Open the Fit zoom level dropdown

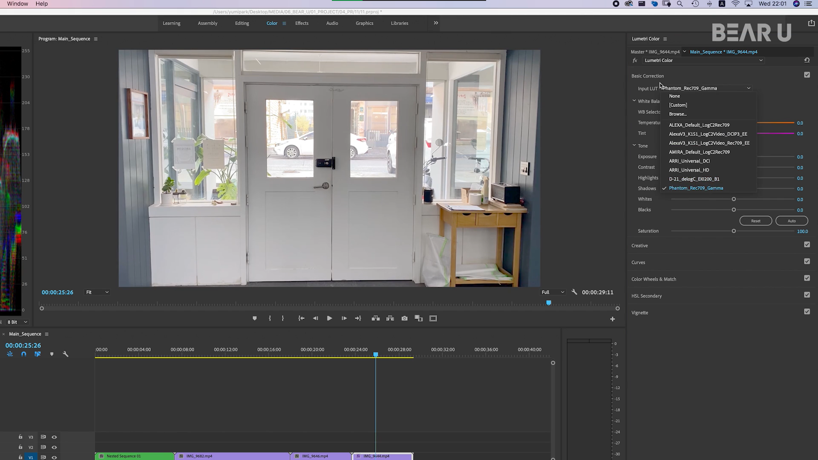[98, 292]
